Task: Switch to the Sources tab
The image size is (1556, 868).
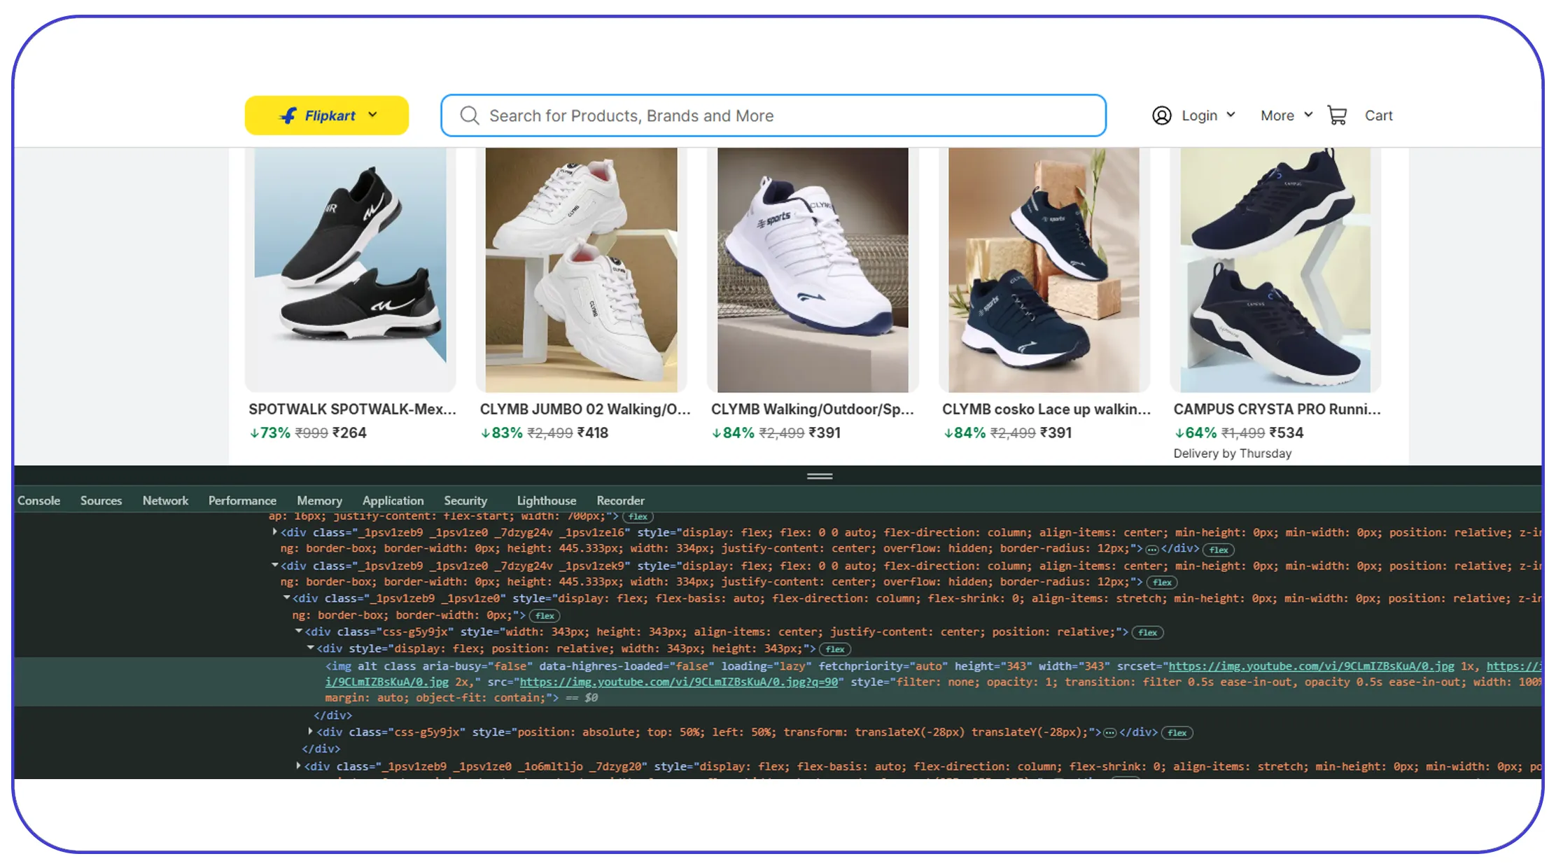Action: (101, 500)
